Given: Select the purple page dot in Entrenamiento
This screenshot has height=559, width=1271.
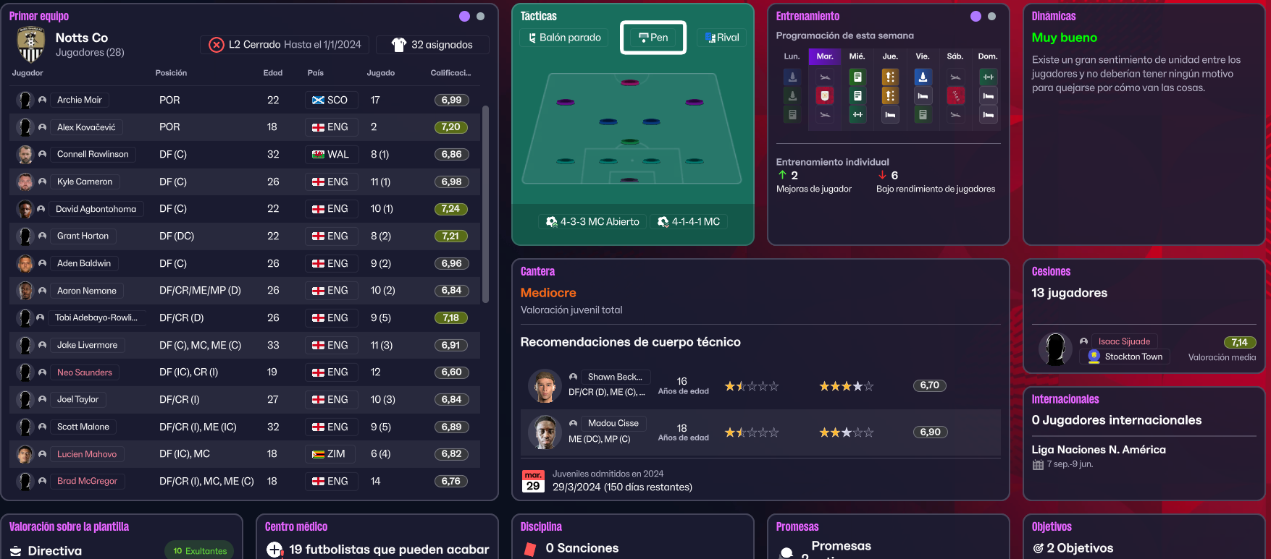Looking at the screenshot, I should [976, 16].
